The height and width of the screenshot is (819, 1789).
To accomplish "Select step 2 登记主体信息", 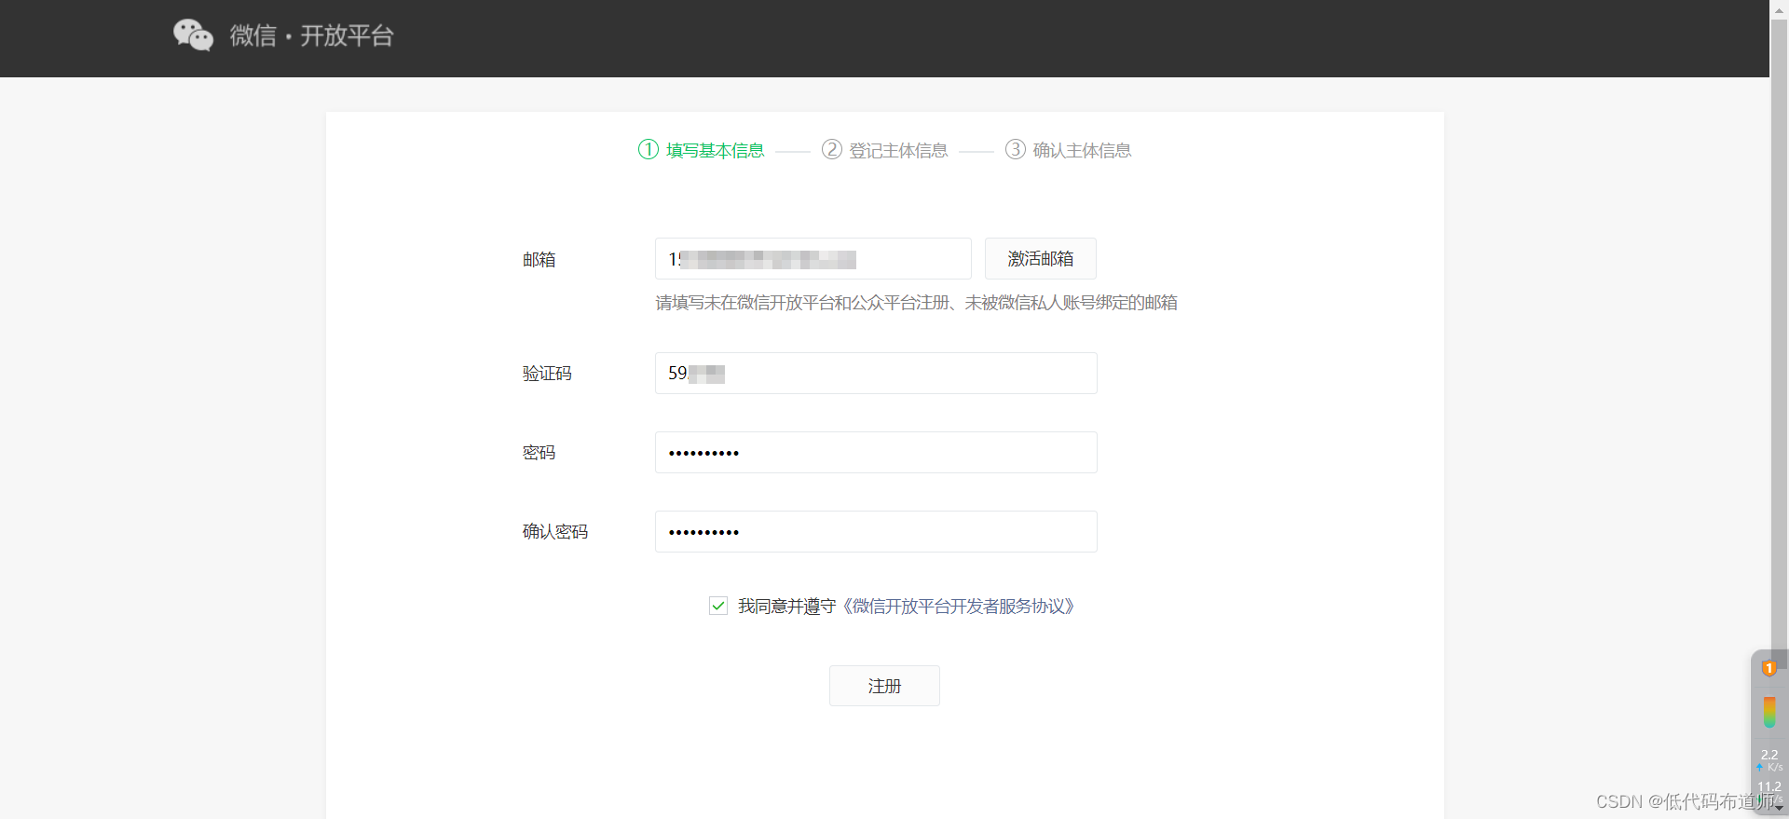I will click(884, 150).
